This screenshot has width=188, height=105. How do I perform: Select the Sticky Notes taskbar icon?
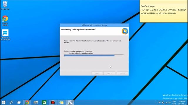tap(61, 102)
